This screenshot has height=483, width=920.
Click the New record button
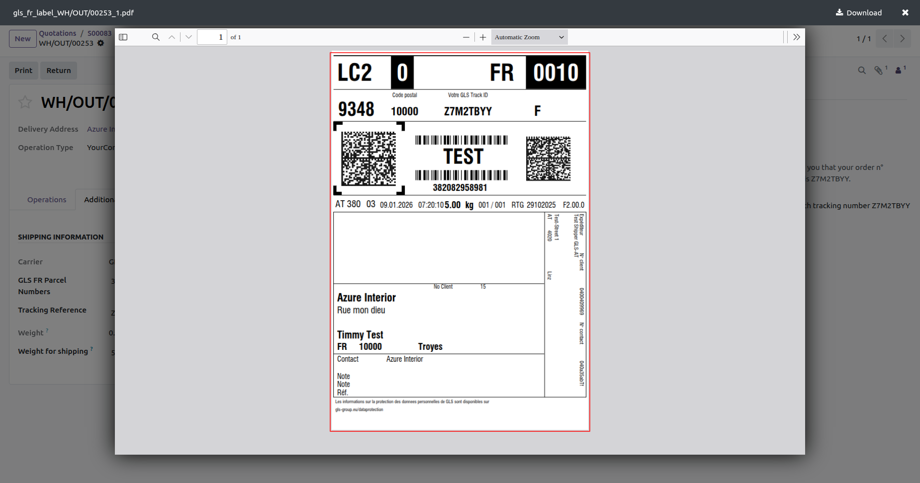pyautogui.click(x=23, y=39)
